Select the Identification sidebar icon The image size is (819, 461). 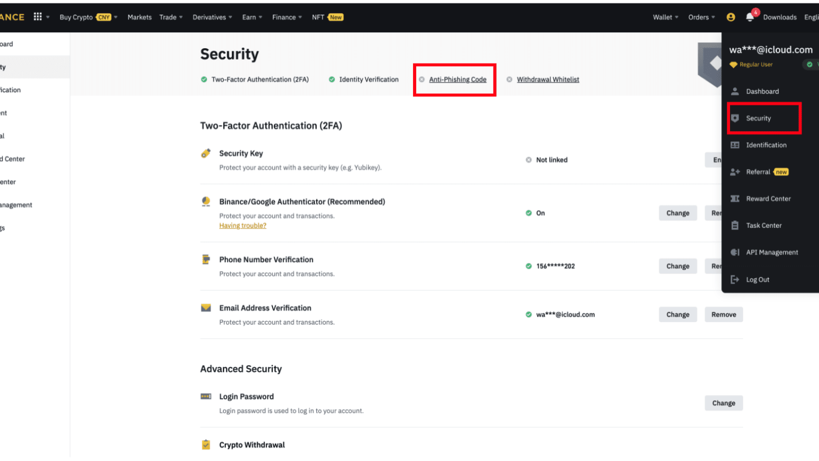pyautogui.click(x=735, y=145)
